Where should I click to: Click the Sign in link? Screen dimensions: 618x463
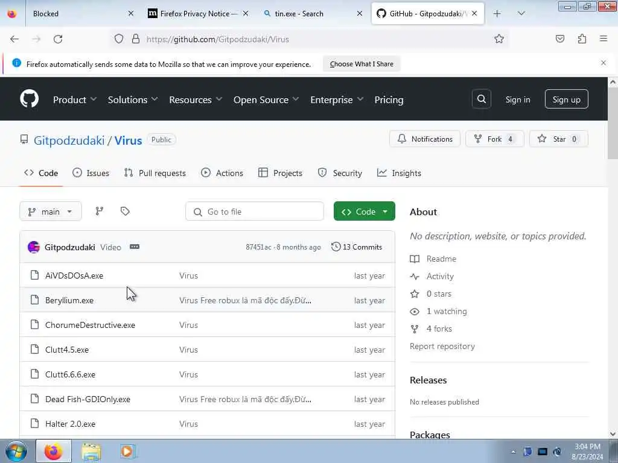tap(517, 99)
